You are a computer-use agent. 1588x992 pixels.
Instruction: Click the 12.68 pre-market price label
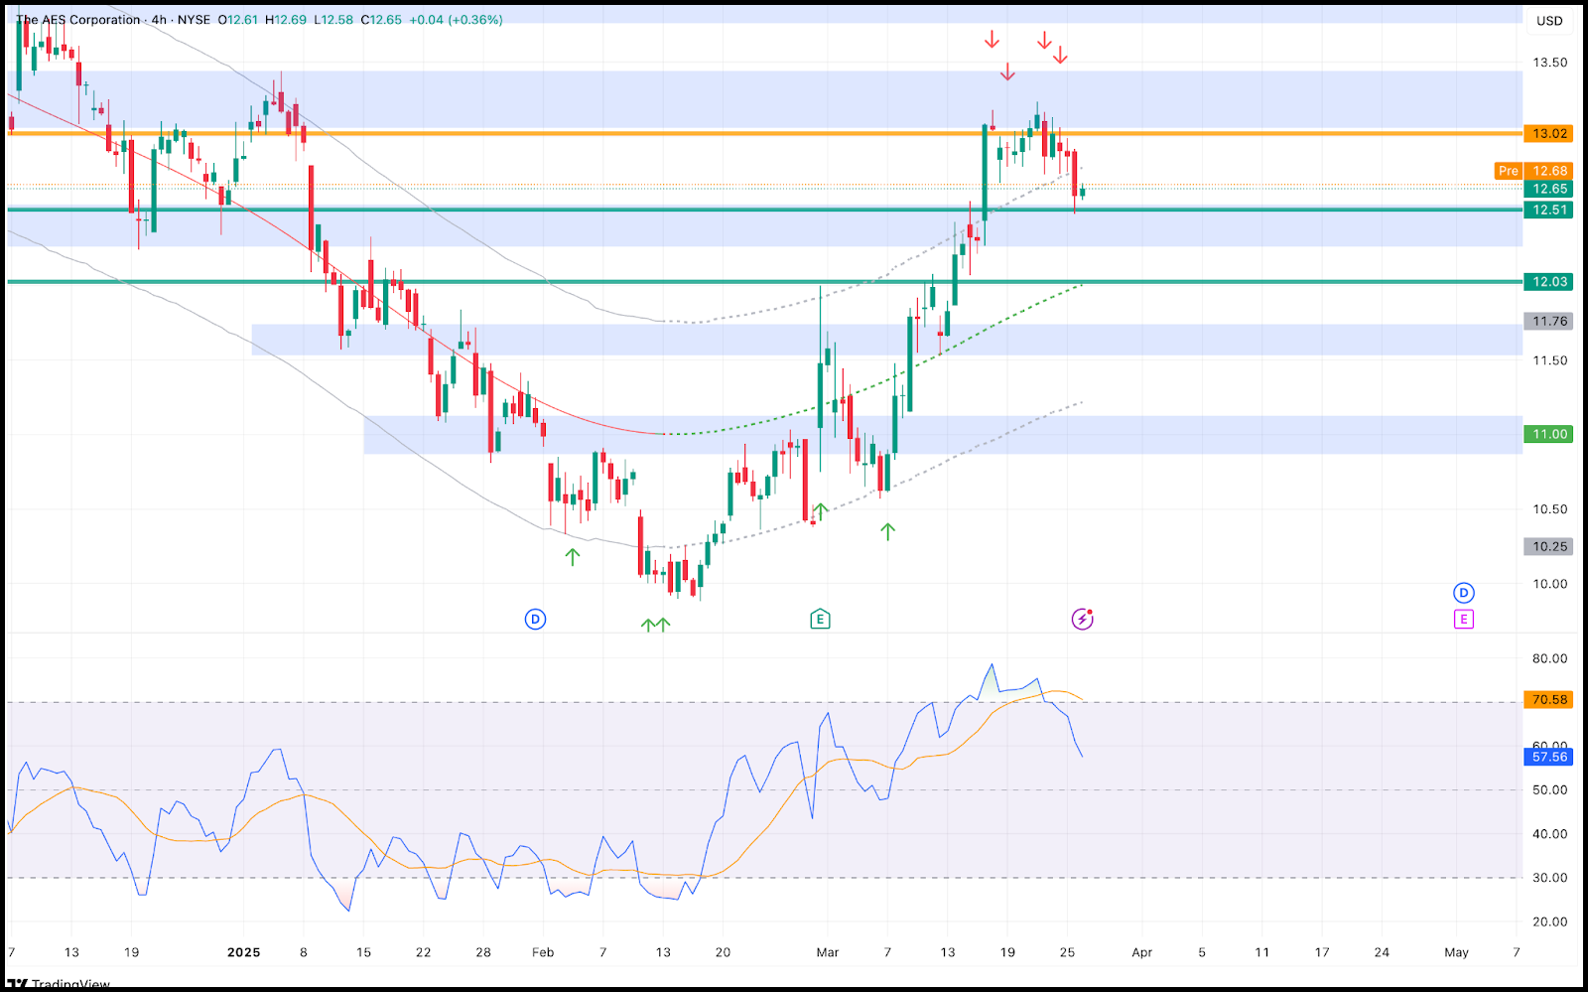(1549, 171)
